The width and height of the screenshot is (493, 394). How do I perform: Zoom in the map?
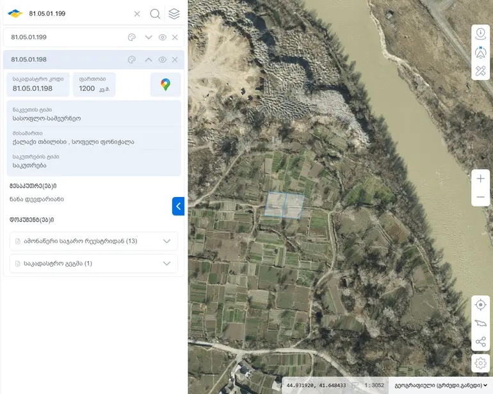point(480,179)
